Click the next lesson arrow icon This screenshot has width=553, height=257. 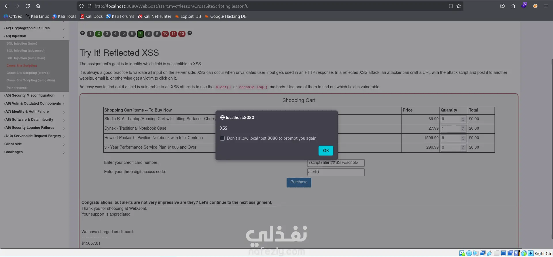coord(190,33)
